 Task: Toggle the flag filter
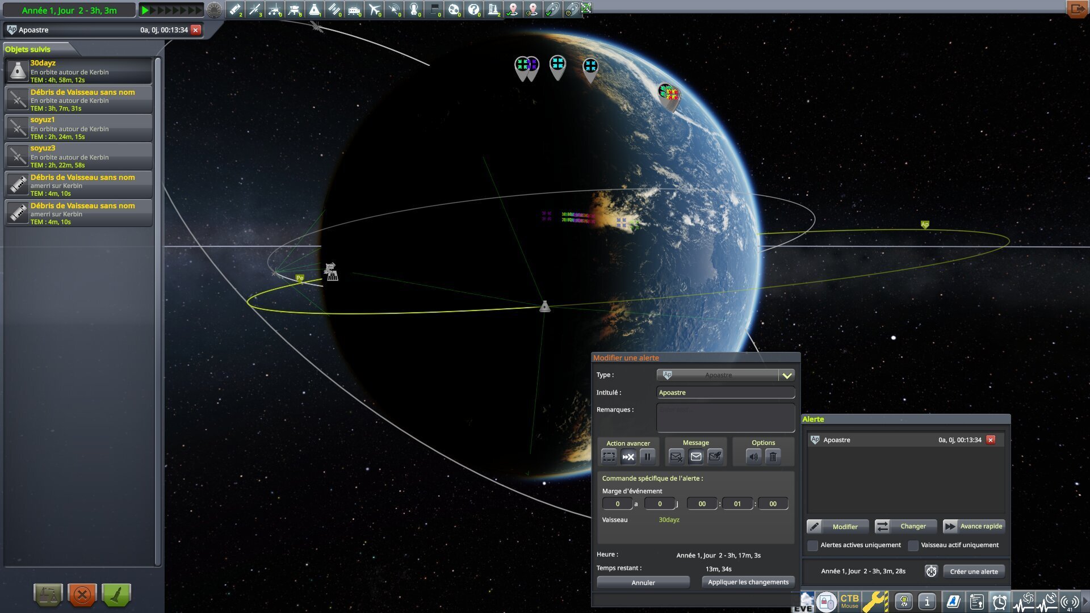(434, 10)
